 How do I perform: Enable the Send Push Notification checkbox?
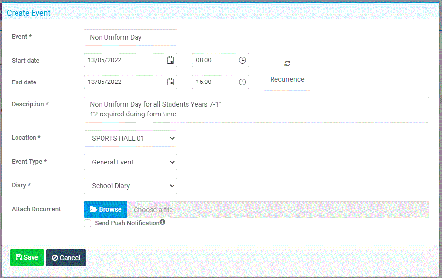coord(87,223)
